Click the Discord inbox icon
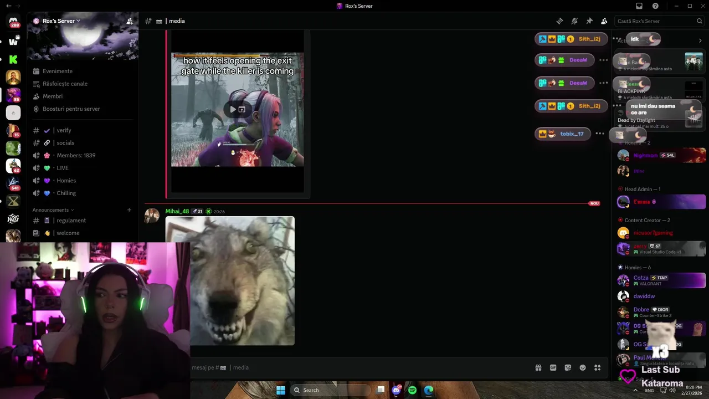Image resolution: width=709 pixels, height=399 pixels. (639, 6)
